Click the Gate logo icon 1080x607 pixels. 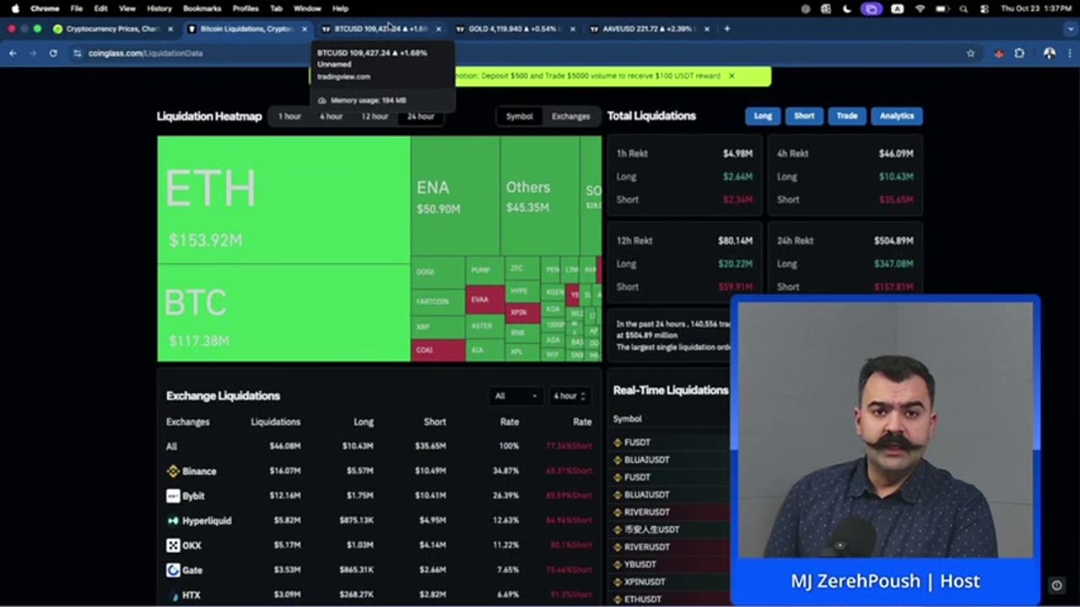coord(173,570)
